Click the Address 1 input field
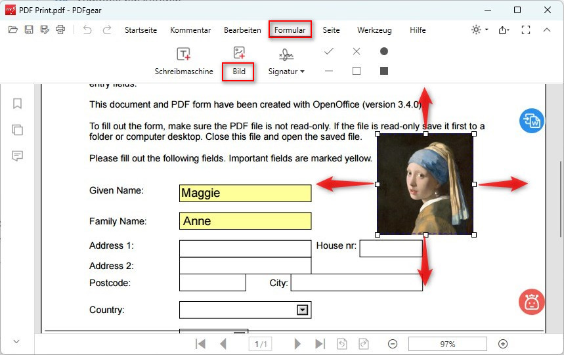 click(x=246, y=249)
